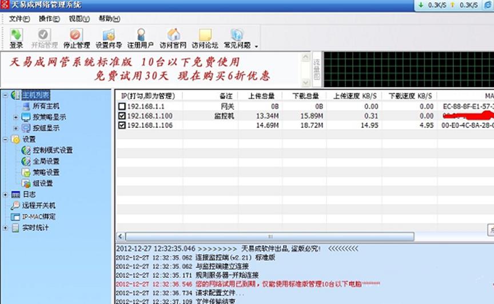The width and height of the screenshot is (494, 304).
Task: Open the 视图(V) menu
Action: point(79,19)
